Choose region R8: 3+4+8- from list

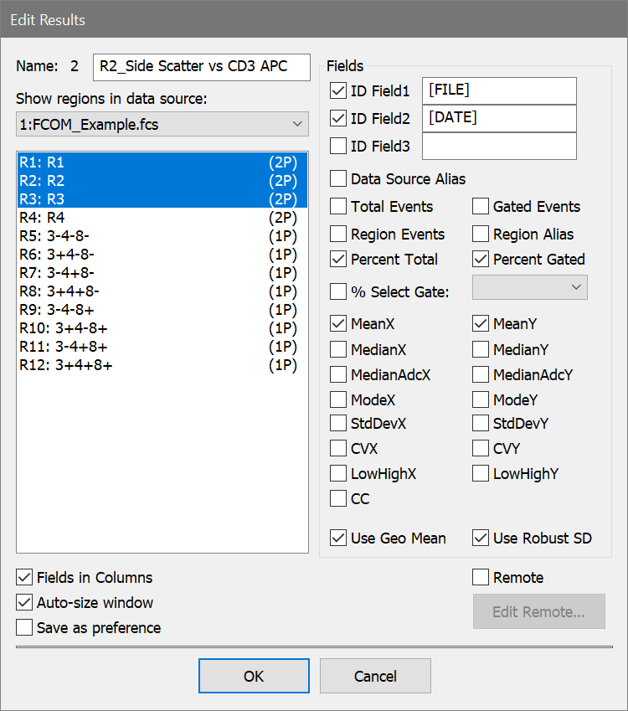click(x=159, y=291)
